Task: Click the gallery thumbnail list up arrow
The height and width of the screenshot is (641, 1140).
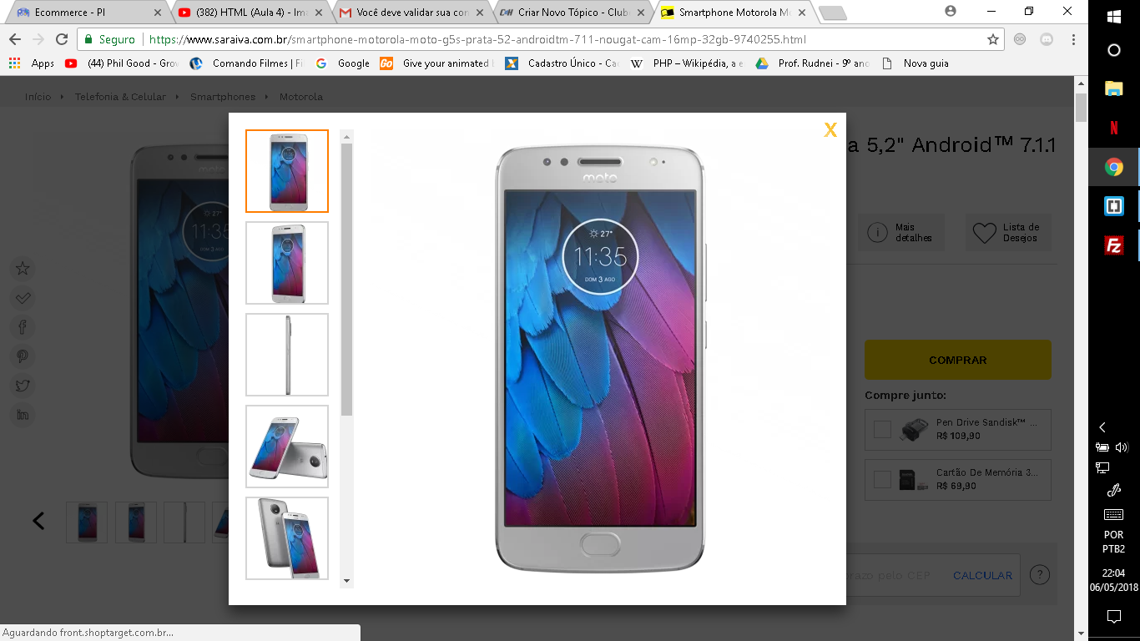Action: coord(347,136)
